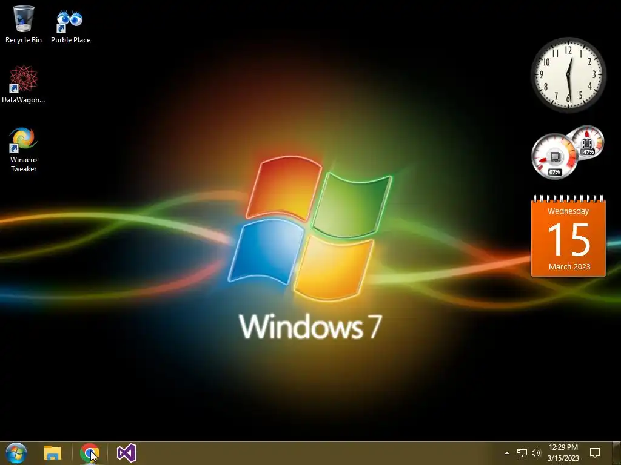The height and width of the screenshot is (465, 621).
Task: Open the calendar gadget showing Wednesday 15
Action: tap(568, 236)
